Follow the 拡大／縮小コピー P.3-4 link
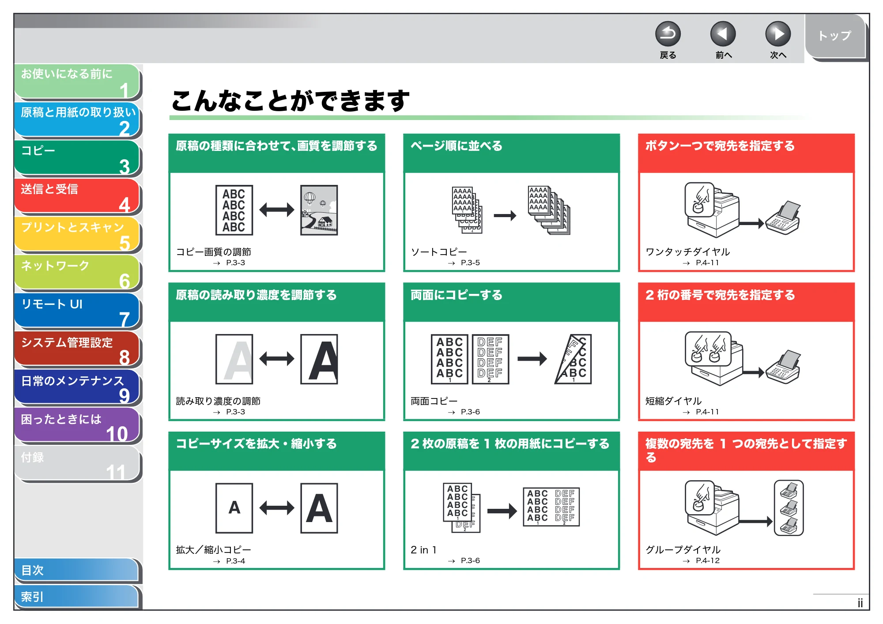883x624 pixels. click(x=214, y=555)
